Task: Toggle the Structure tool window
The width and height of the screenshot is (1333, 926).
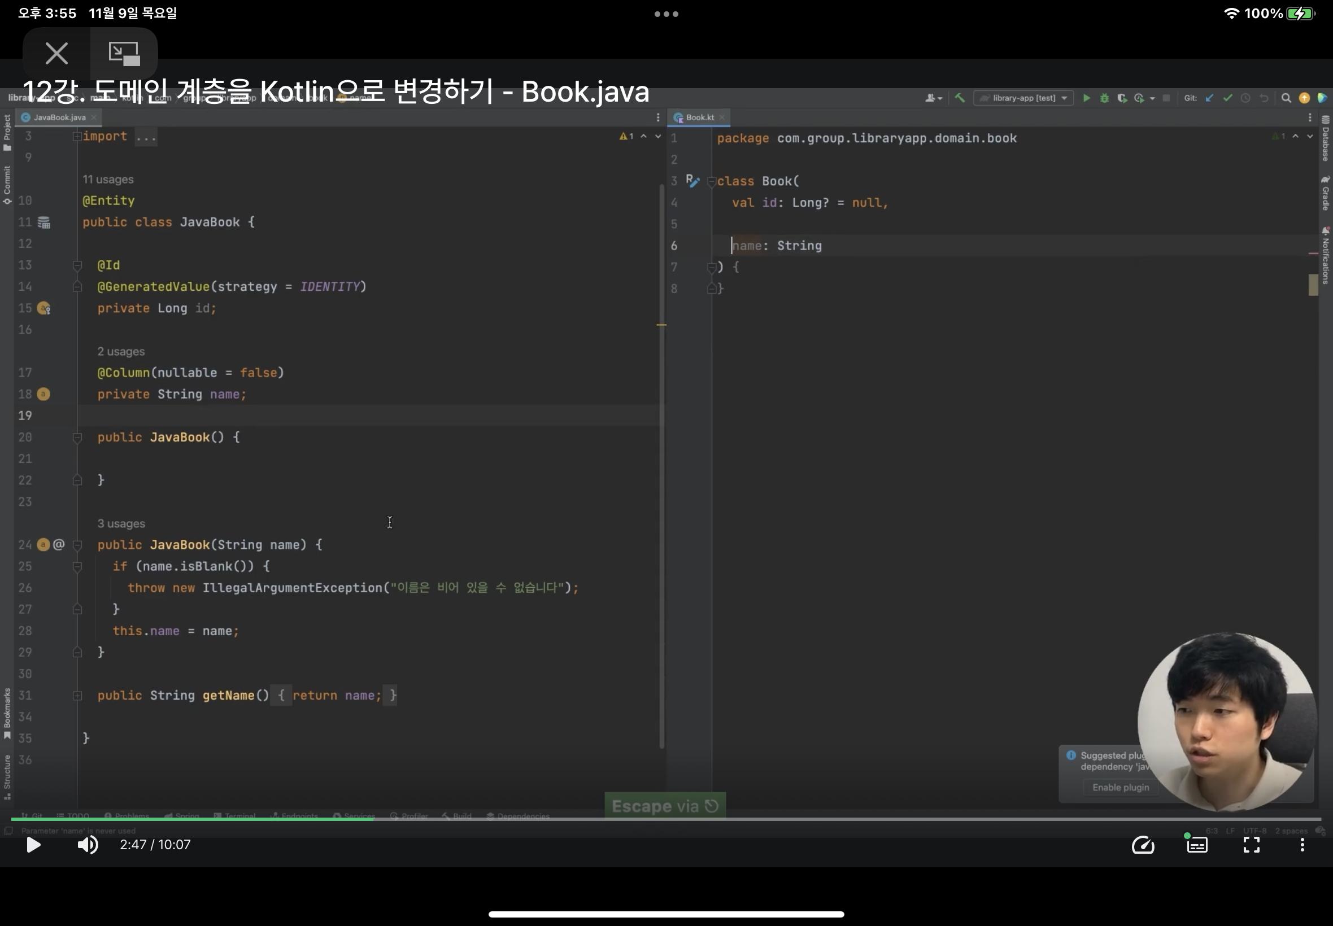Action: (7, 778)
